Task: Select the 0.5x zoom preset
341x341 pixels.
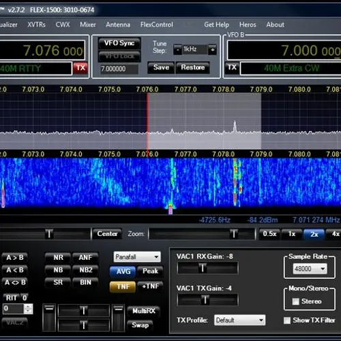Action: pos(269,234)
